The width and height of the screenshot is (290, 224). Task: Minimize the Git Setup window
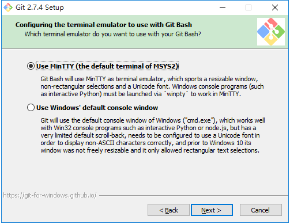[223, 7]
